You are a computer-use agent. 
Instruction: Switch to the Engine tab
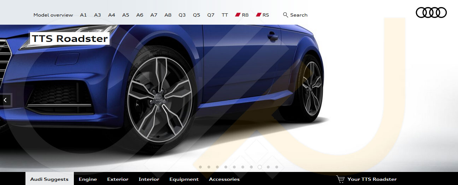click(88, 179)
